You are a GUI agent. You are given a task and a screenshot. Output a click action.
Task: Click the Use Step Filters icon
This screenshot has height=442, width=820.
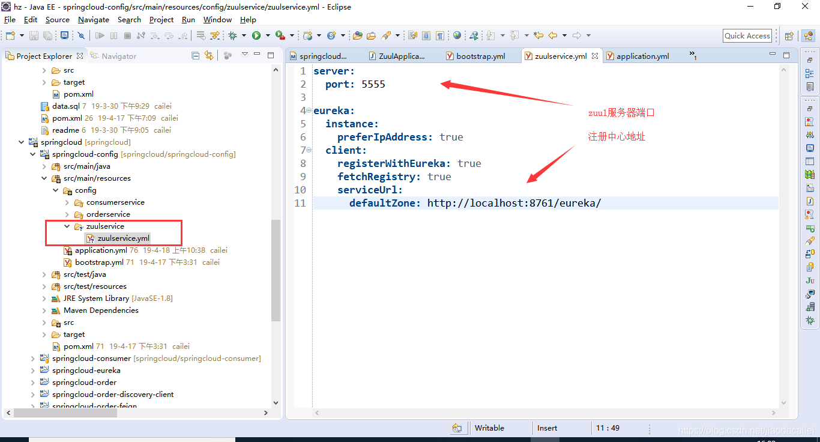click(x=215, y=35)
